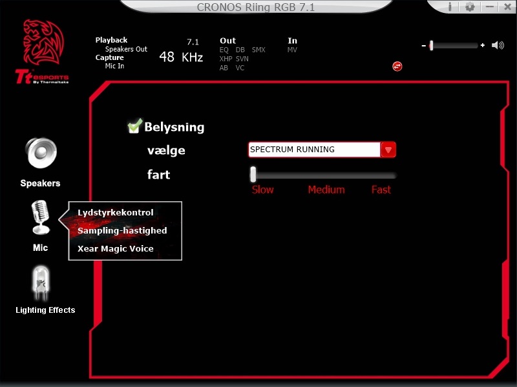Open the Speakers section icon
The width and height of the screenshot is (517, 387).
[41, 153]
